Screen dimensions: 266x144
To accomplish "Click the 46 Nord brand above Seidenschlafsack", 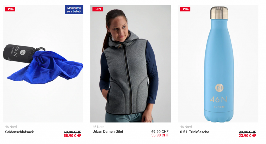I will tap(11, 127).
